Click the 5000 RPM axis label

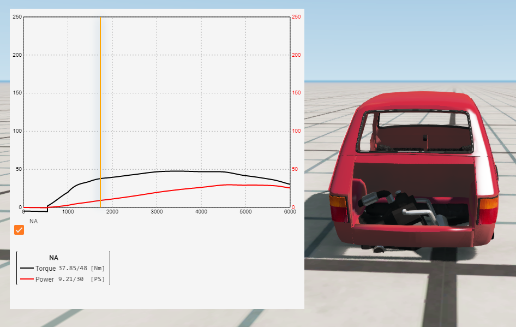[245, 212]
